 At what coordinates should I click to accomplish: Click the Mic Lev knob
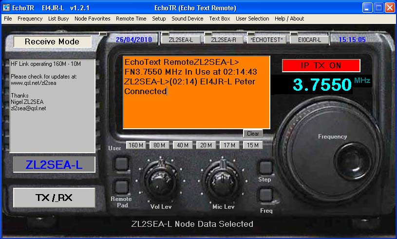(x=223, y=180)
